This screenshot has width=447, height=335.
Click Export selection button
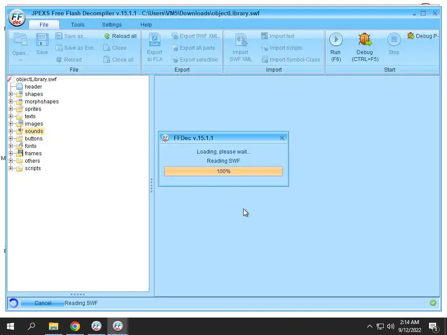[x=195, y=59]
